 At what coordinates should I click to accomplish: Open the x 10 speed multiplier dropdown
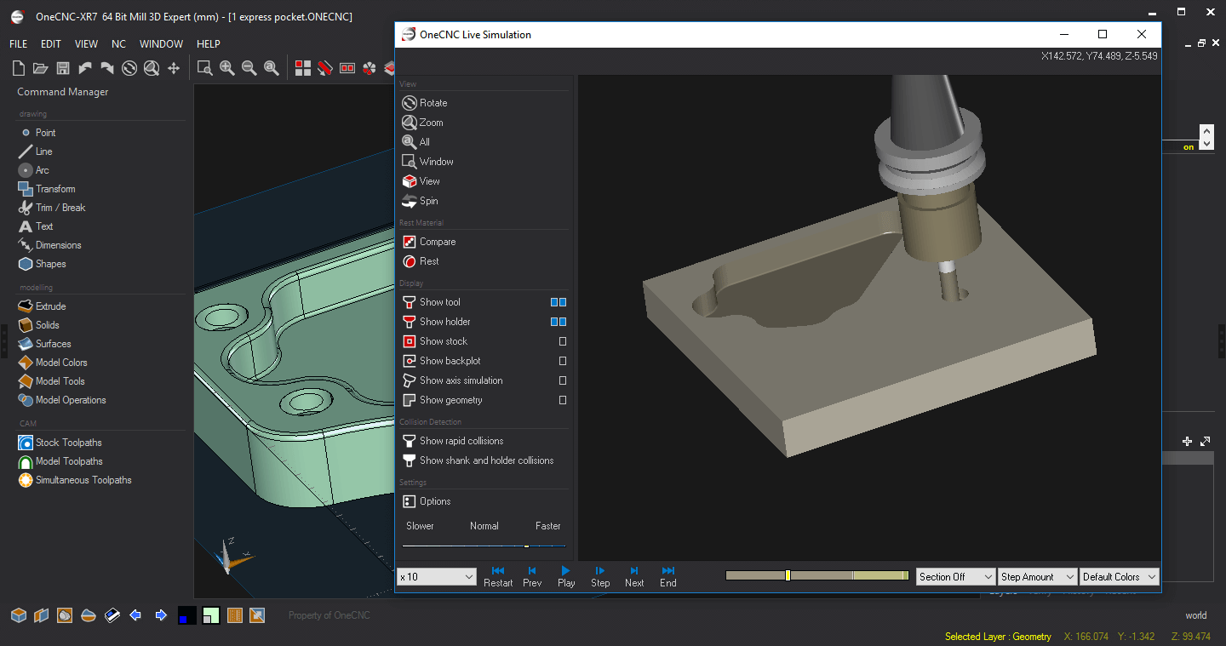(x=437, y=576)
